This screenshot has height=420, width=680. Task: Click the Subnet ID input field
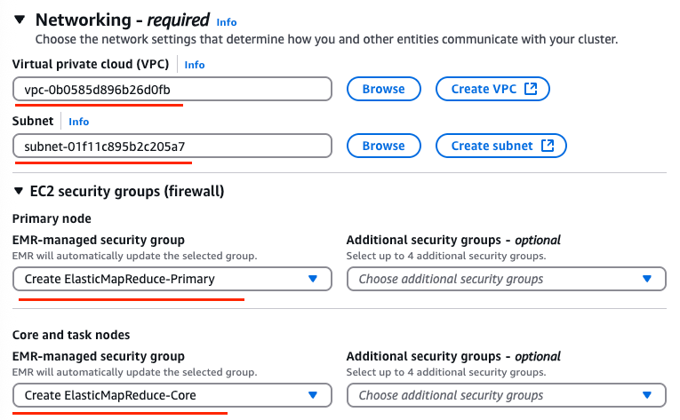pos(172,147)
